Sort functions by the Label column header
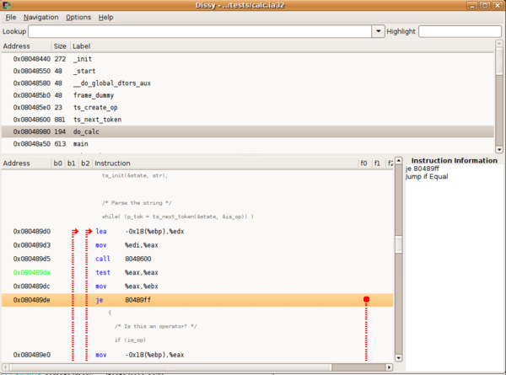 282,46
